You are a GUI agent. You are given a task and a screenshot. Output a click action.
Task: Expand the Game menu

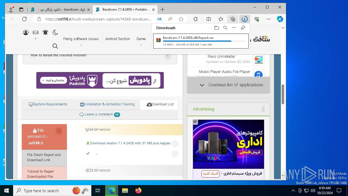pyautogui.click(x=141, y=39)
